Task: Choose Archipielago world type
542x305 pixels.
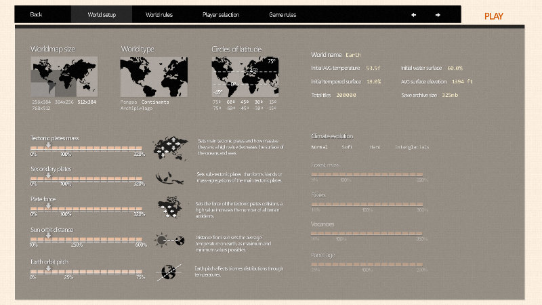Action: 137,108
